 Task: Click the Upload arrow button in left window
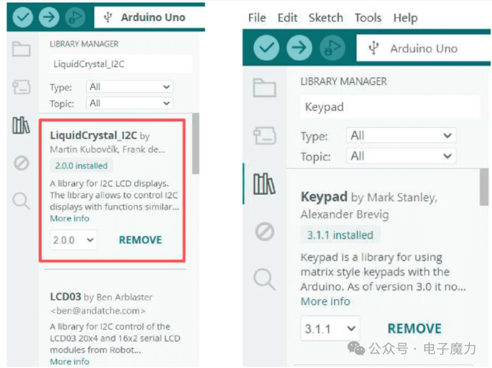click(x=49, y=17)
